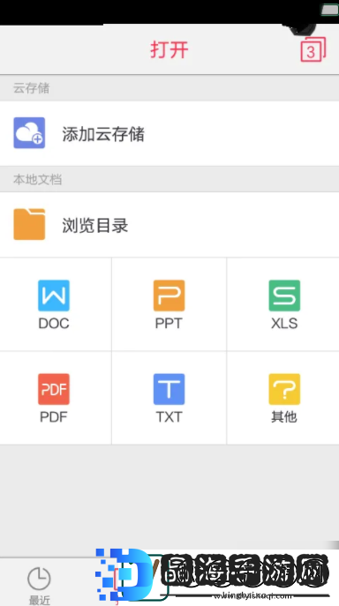This screenshot has width=339, height=606.
Task: Select the yellow 其他 question mark icon
Action: coord(284,389)
